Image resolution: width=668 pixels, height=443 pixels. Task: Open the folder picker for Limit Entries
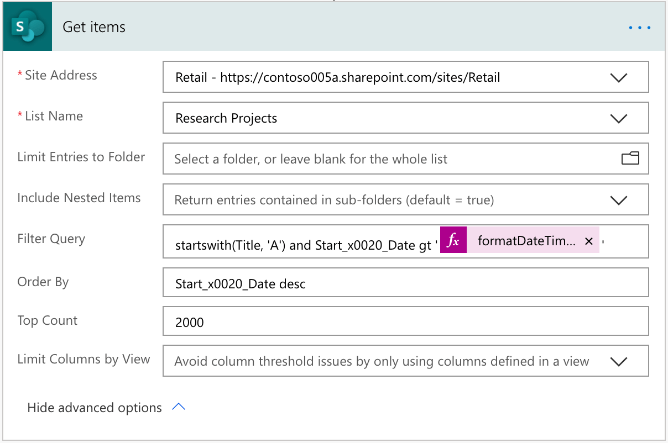click(x=630, y=159)
